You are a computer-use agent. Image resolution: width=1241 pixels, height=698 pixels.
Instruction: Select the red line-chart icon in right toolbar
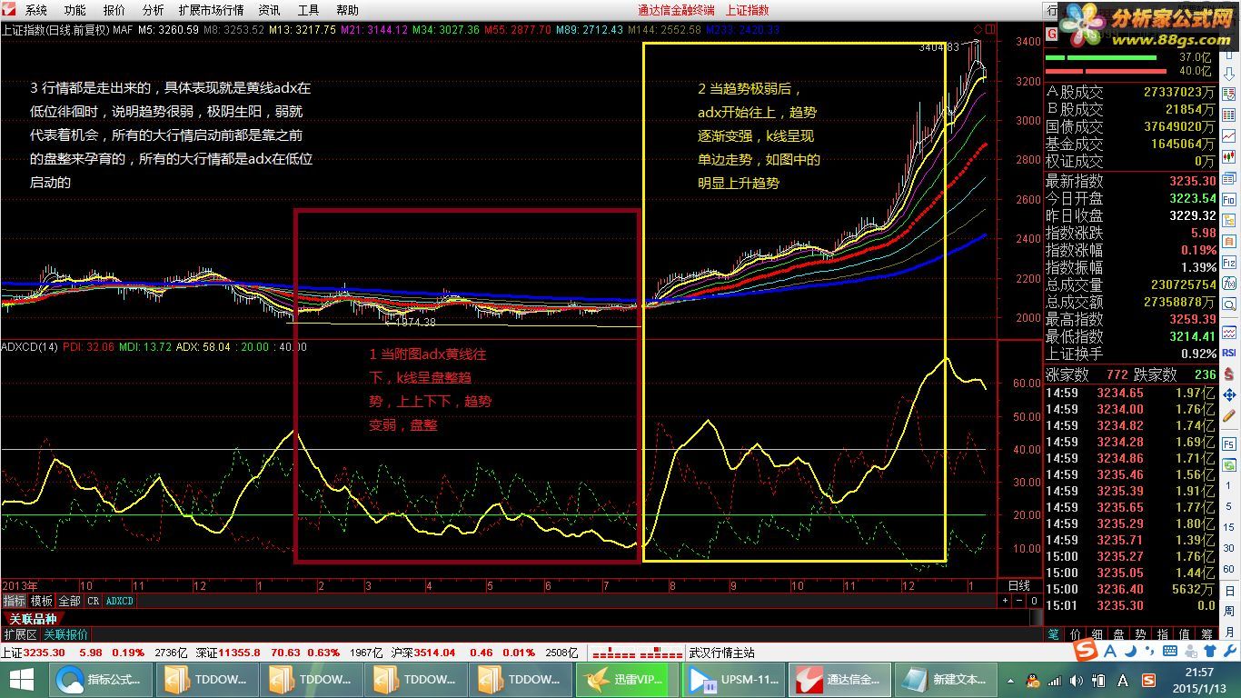(1229, 136)
